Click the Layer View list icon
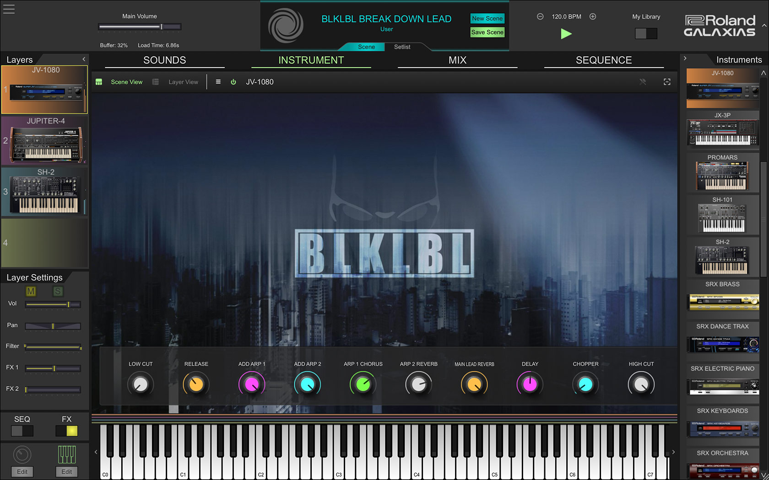769x480 pixels. (156, 82)
